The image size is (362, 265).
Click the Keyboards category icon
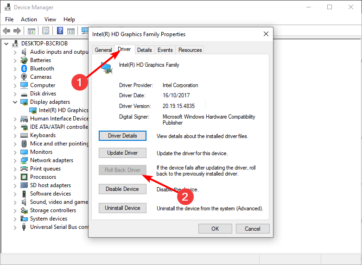point(24,135)
